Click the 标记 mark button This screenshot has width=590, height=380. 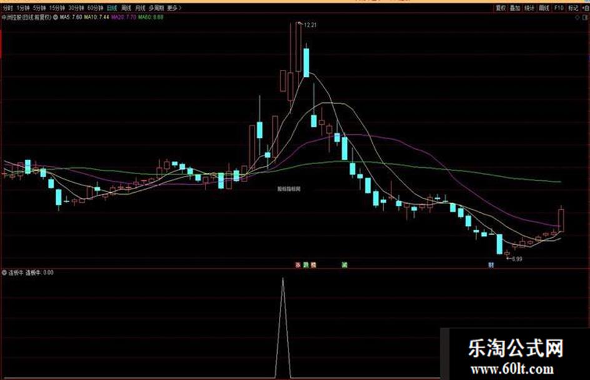point(573,8)
